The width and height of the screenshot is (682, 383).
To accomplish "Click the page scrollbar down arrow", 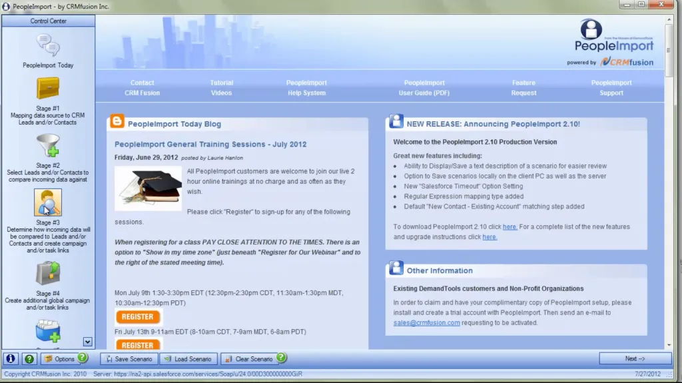I will point(669,345).
